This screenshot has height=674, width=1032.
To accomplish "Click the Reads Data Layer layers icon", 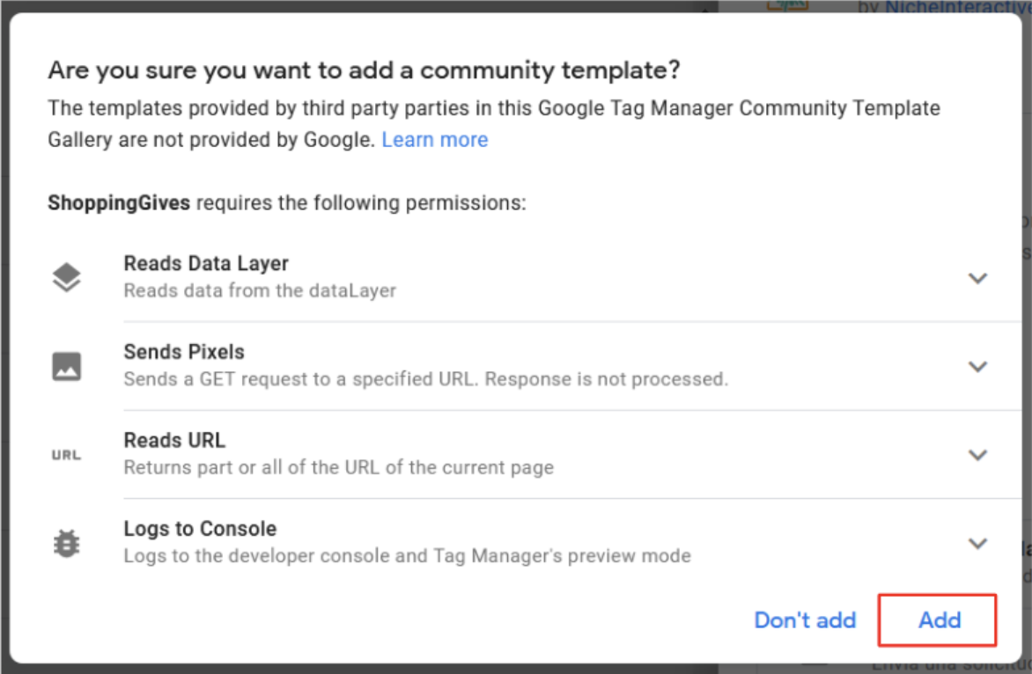I will pos(66,277).
